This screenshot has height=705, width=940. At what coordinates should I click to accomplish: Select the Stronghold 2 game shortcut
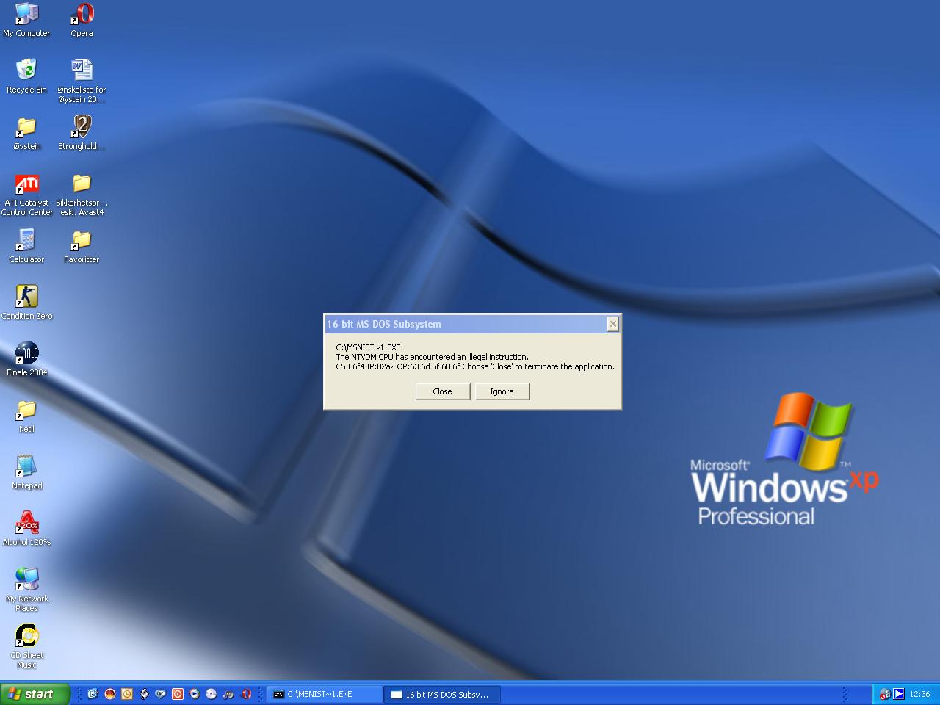coord(82,133)
